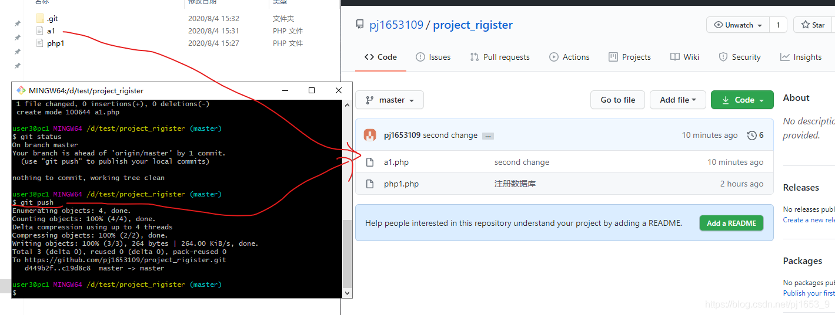Click '2 hours ago' in php1.php row
This screenshot has height=315, width=835.
tap(742, 184)
